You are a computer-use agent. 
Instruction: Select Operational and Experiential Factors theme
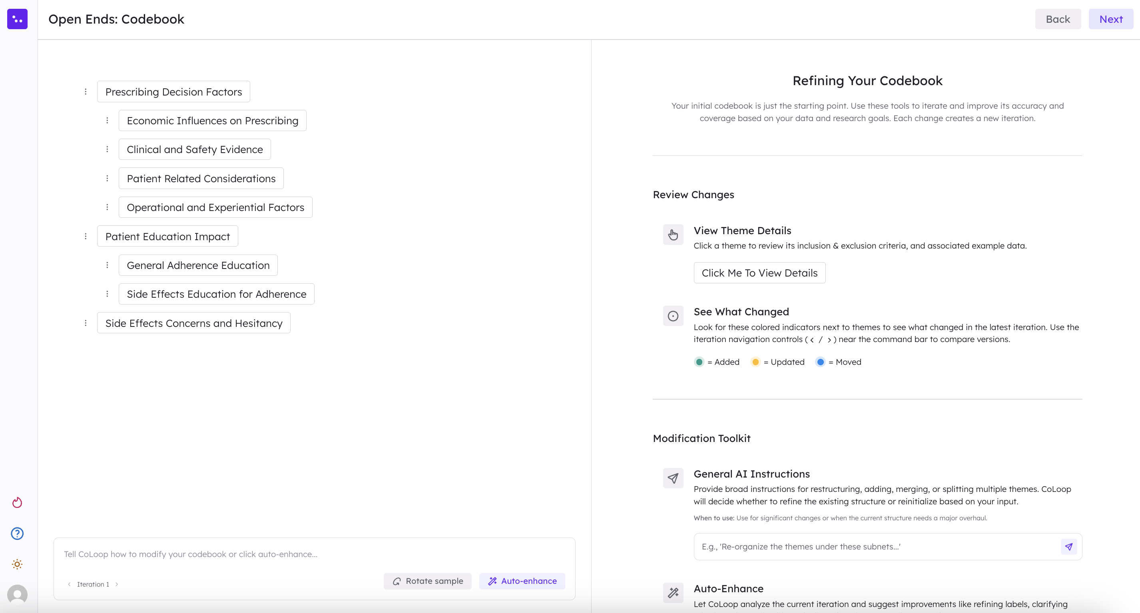coord(215,207)
